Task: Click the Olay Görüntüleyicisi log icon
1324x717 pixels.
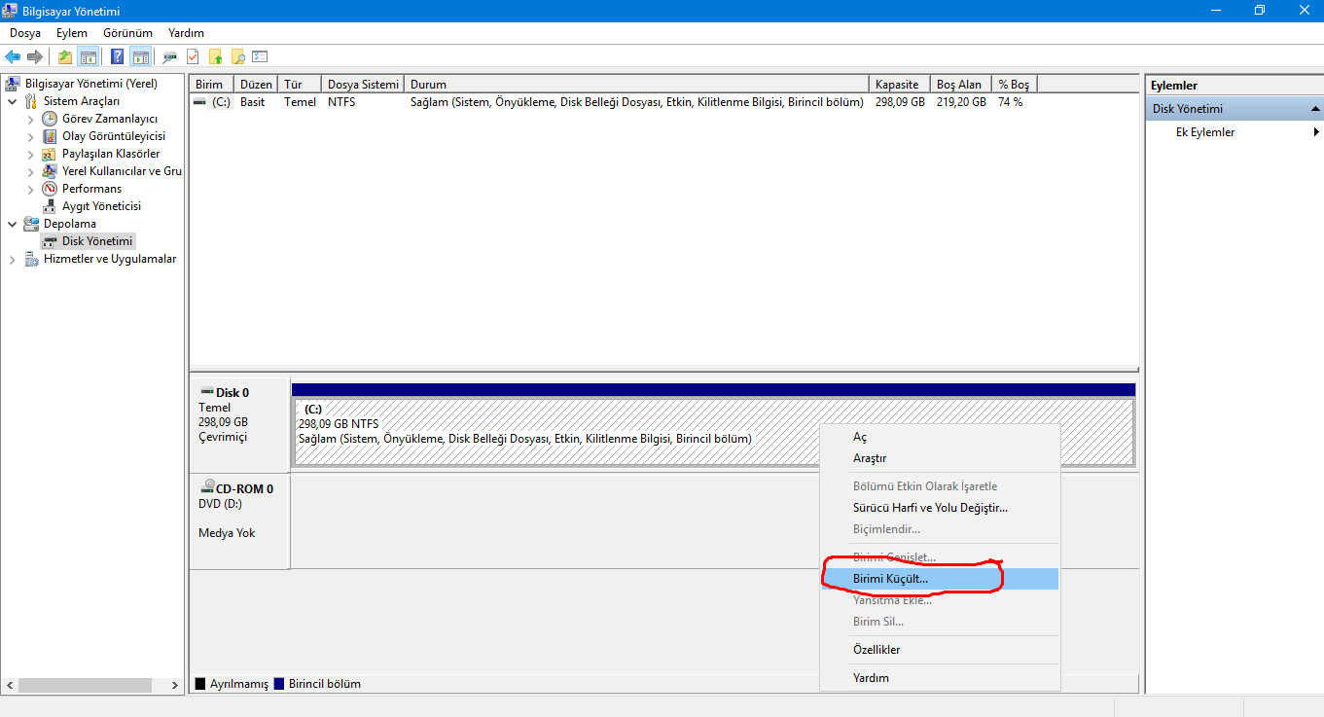Action: (50, 136)
